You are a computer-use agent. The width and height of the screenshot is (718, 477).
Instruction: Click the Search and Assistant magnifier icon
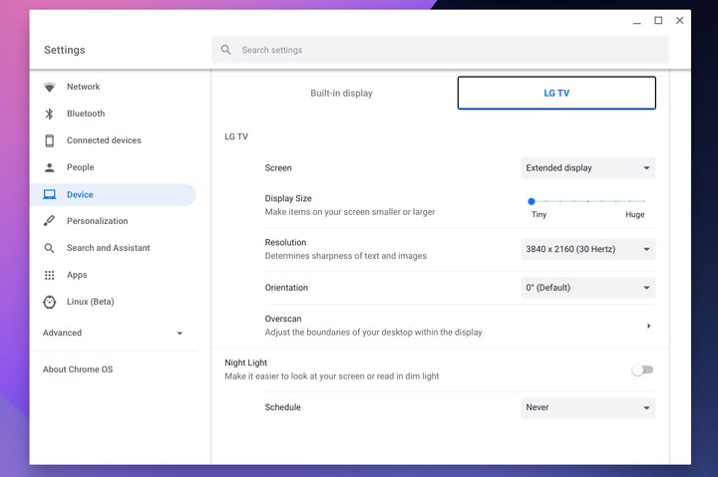point(50,248)
